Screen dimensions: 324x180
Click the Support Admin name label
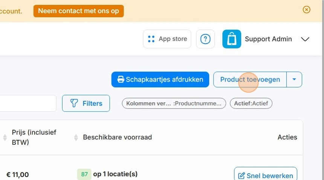click(268, 39)
